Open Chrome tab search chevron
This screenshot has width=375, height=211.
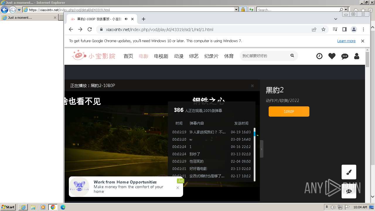pos(336,19)
